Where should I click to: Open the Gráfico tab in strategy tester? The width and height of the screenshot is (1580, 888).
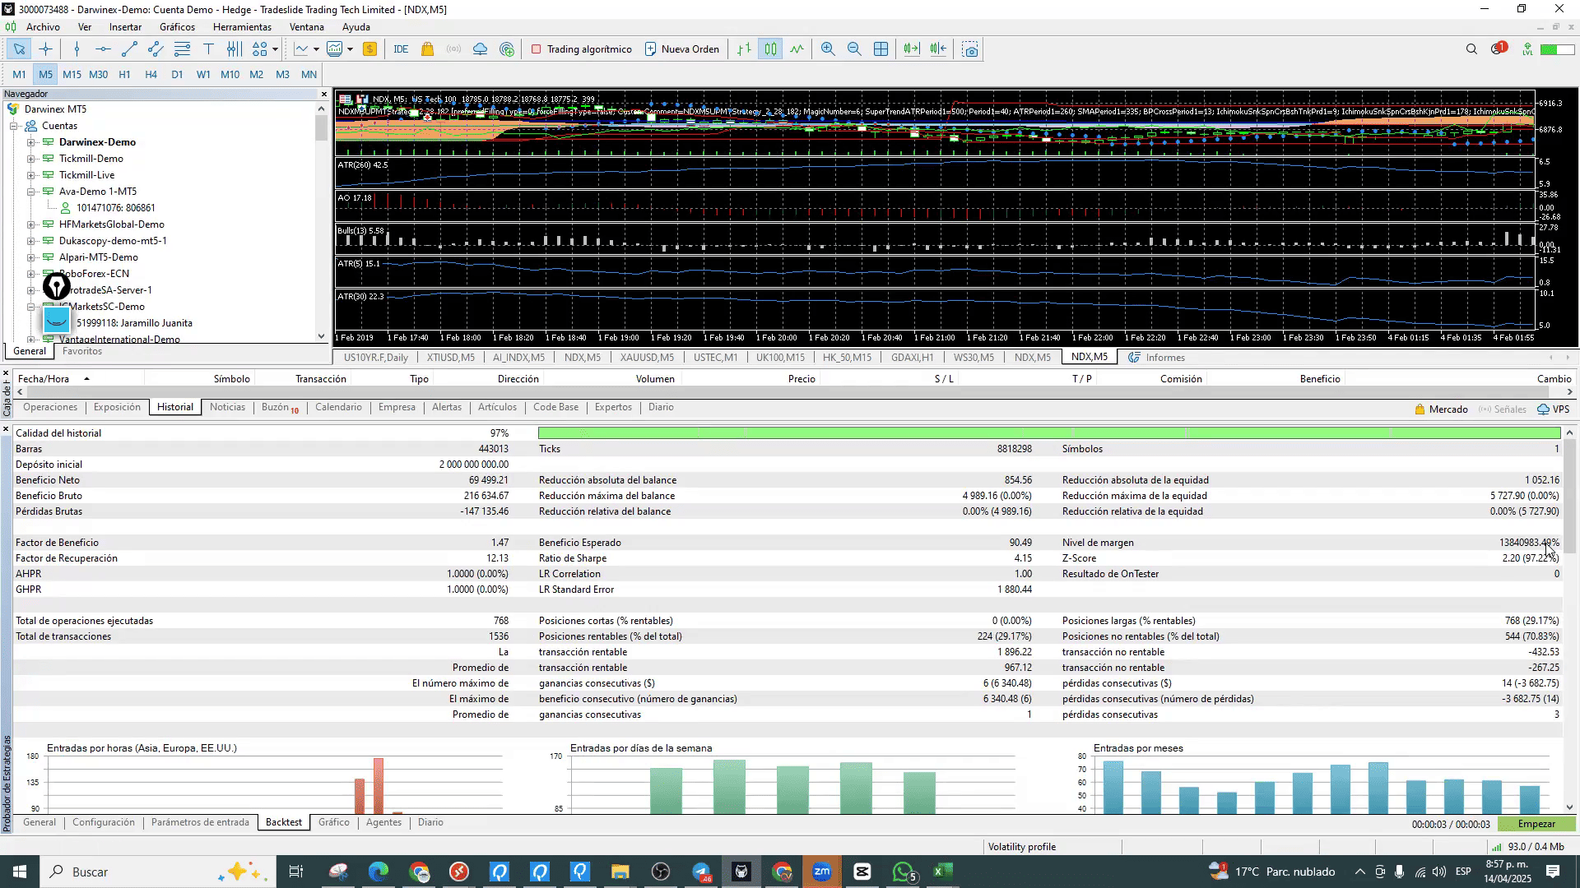(x=333, y=822)
